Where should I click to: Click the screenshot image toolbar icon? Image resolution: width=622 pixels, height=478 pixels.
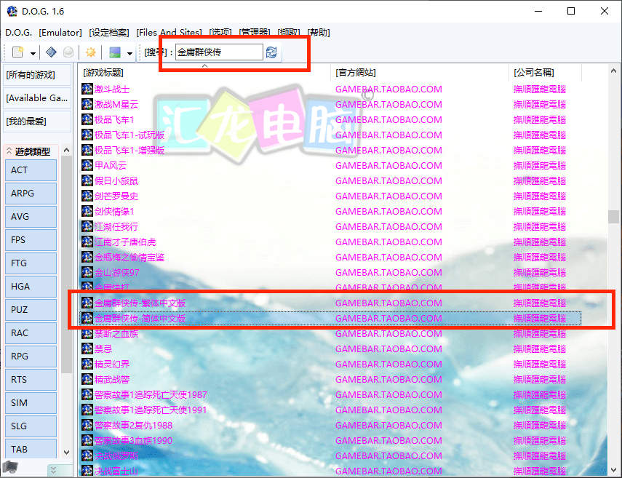coord(114,52)
